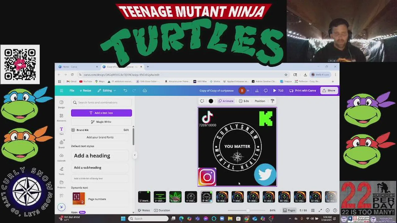Toggle the Pages view button
Viewport: 397px width, 223px height.
289,210
